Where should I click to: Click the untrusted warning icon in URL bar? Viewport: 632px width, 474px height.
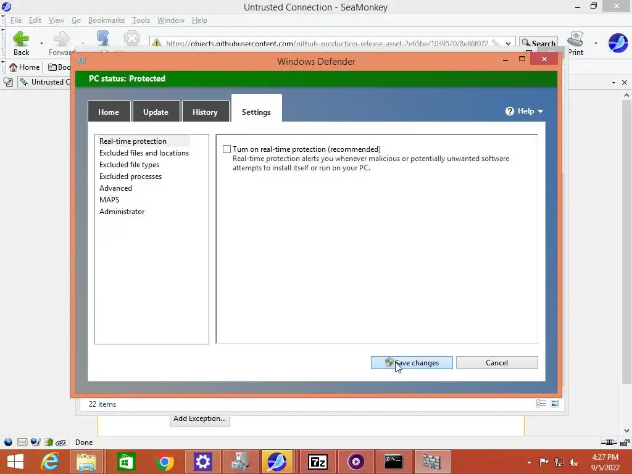(157, 43)
